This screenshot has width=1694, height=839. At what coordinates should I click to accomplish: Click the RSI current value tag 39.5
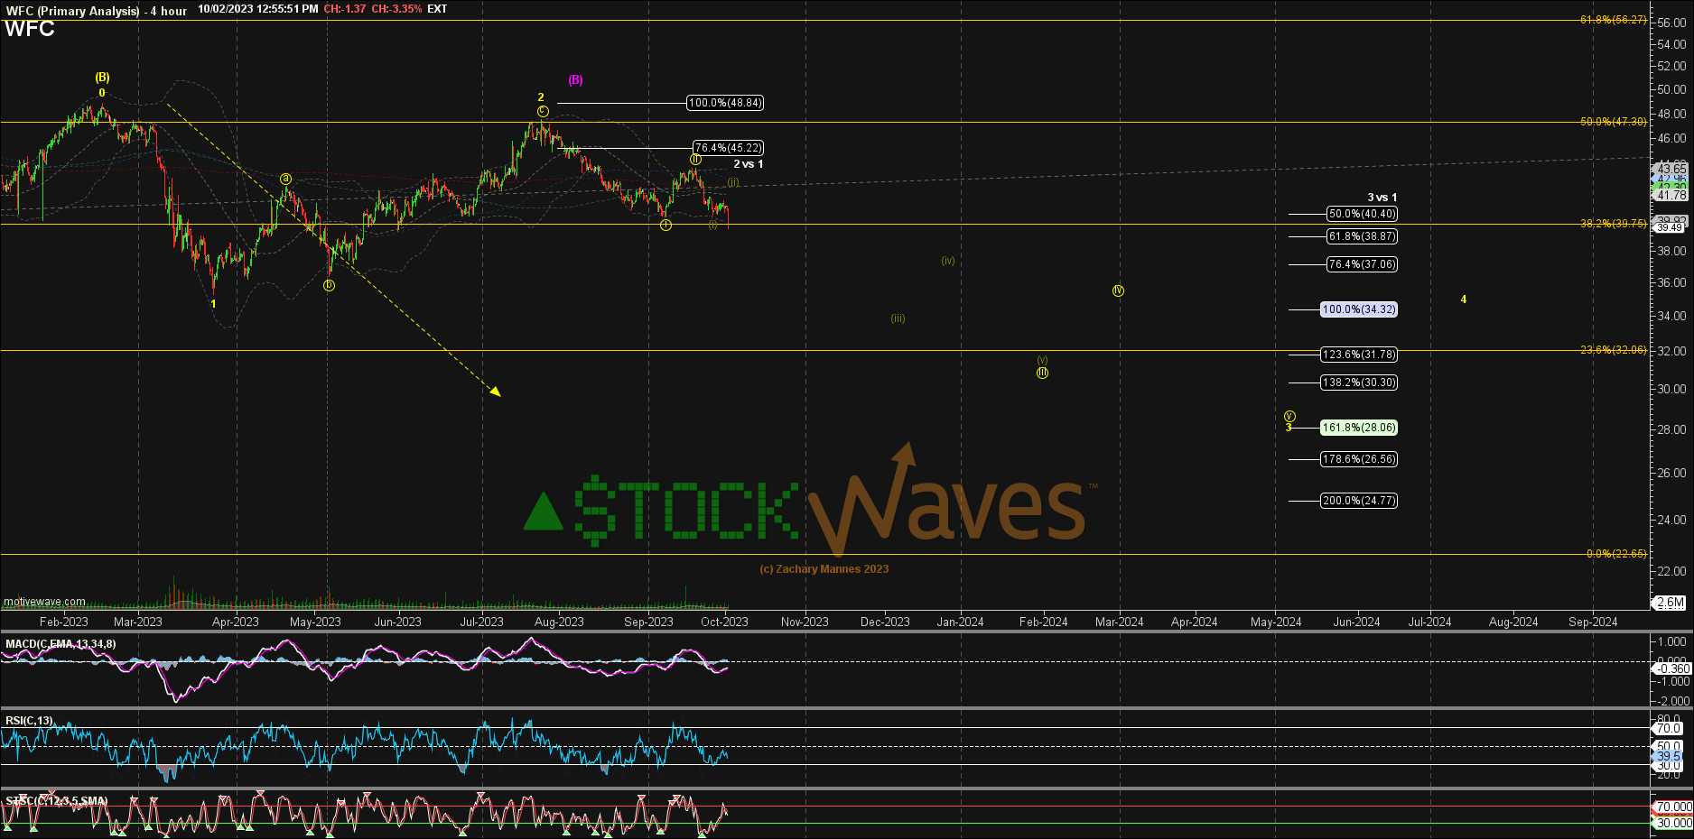pos(1669,756)
